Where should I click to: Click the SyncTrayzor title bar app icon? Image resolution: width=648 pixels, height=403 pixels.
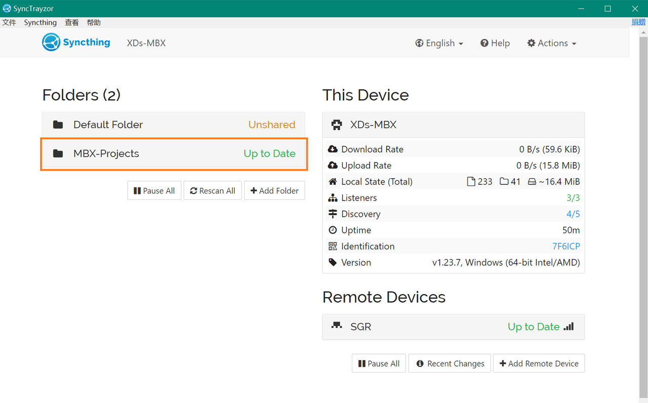[x=7, y=9]
